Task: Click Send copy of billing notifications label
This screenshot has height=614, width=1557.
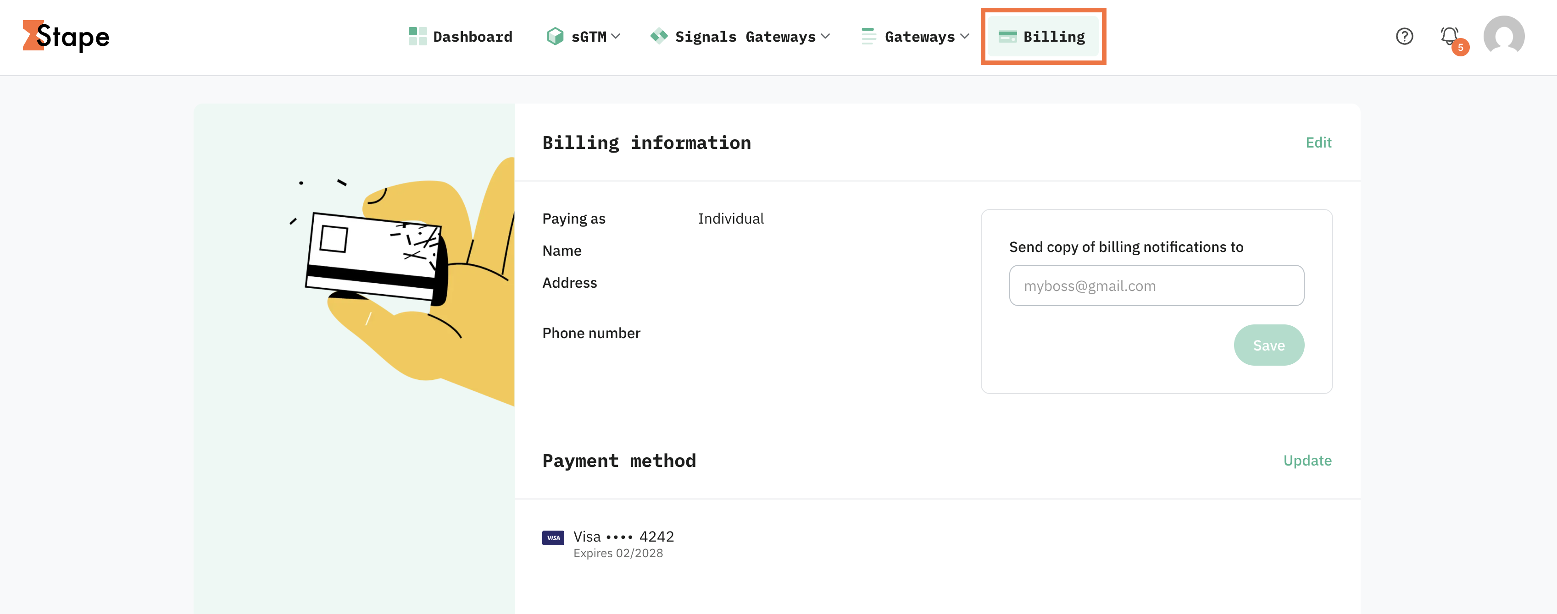Action: pos(1126,247)
